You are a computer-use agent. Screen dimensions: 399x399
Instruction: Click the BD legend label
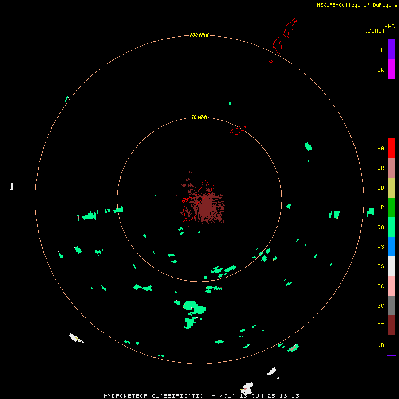click(380, 188)
